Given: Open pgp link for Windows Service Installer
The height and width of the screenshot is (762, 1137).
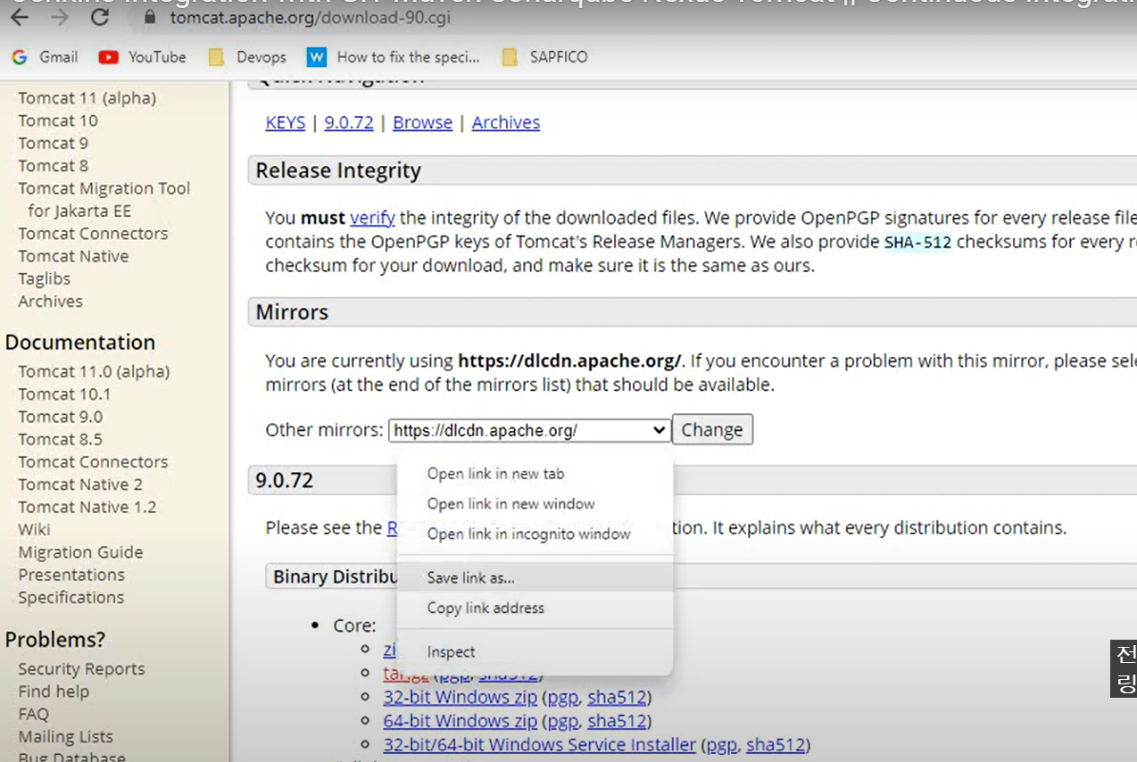Looking at the screenshot, I should [721, 744].
